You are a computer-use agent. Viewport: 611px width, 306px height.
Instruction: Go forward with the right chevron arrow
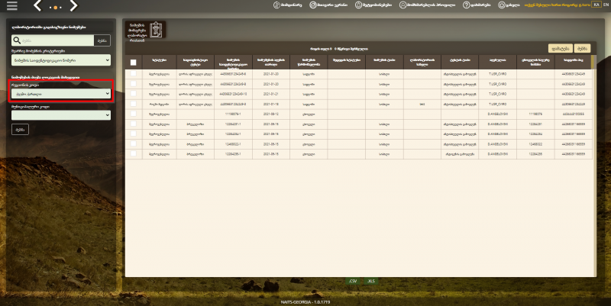73,5
